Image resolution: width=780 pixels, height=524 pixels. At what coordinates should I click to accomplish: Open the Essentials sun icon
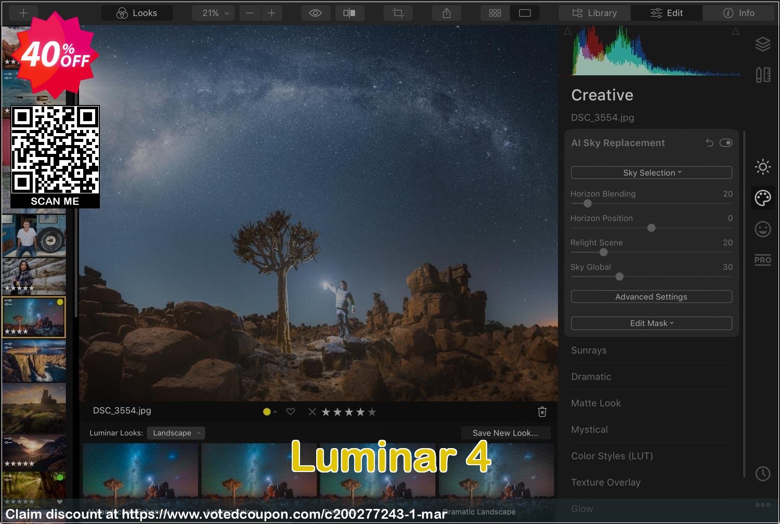(x=763, y=167)
